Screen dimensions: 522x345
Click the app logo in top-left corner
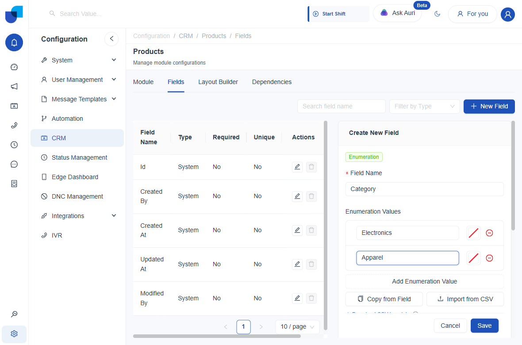[14, 14]
